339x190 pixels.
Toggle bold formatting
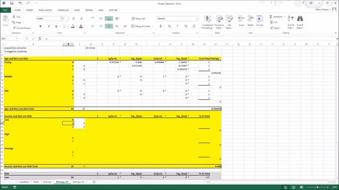40,26
